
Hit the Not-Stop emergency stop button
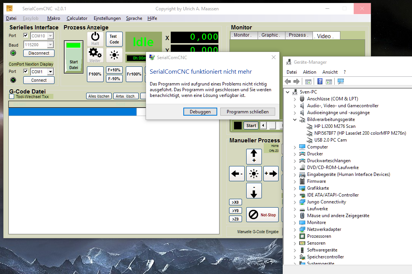[x=262, y=215]
